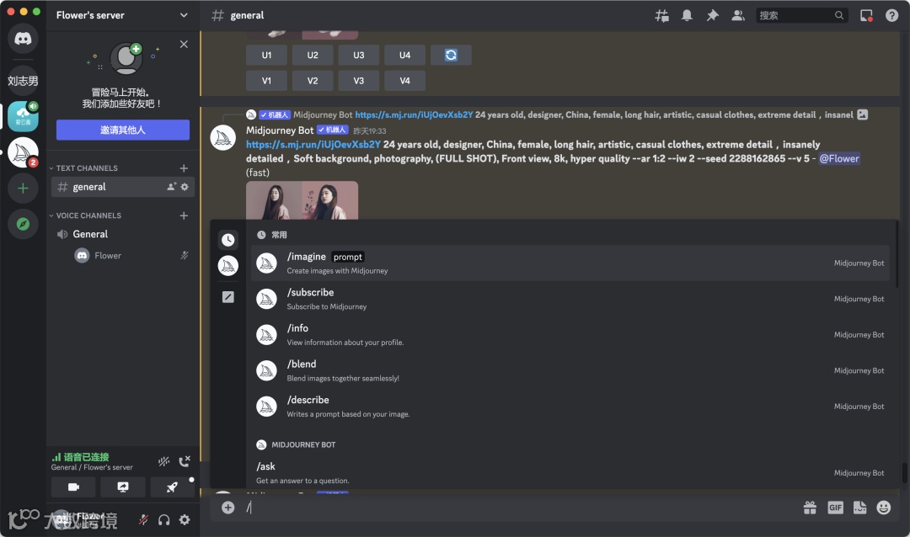910x537 pixels.
Task: Open Threads icon in channel header
Action: tap(661, 16)
